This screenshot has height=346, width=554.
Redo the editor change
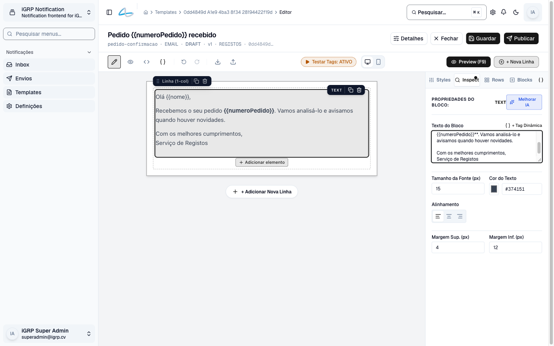[x=197, y=62]
